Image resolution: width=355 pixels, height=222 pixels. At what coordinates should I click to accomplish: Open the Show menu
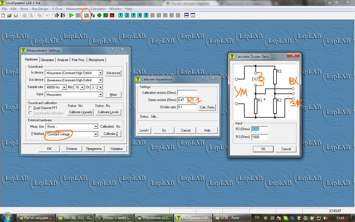point(24,9)
